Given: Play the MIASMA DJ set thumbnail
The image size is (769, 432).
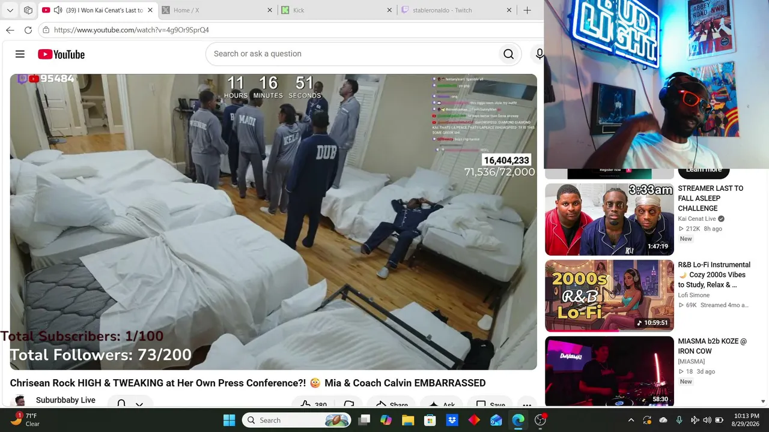Looking at the screenshot, I should click(x=609, y=371).
